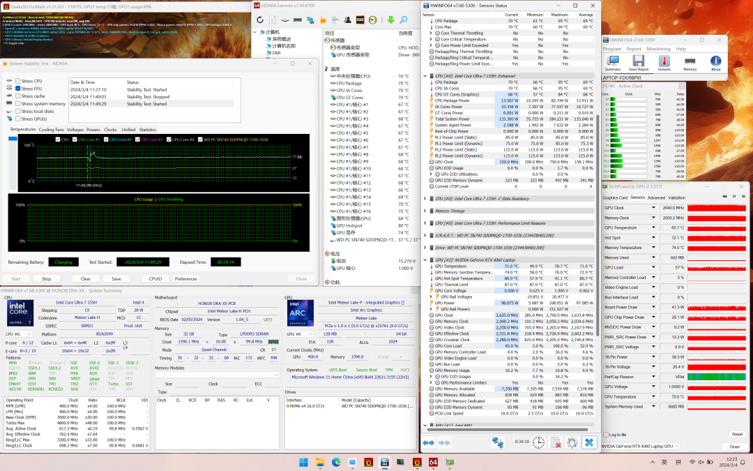
Task: Uncheck the Stress FPU checkbox
Action: pyautogui.click(x=18, y=89)
